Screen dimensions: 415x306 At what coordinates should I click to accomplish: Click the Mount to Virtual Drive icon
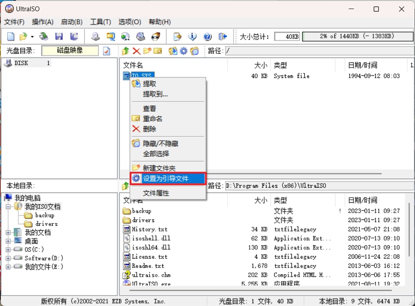click(140, 36)
